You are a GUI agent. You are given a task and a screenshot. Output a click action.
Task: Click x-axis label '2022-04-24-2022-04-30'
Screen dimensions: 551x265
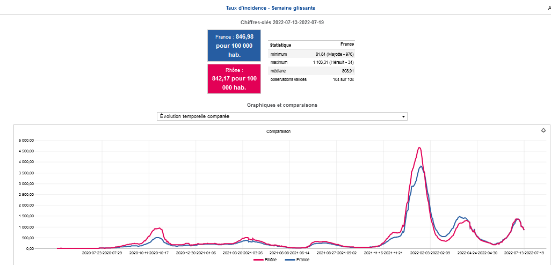pyautogui.click(x=477, y=252)
